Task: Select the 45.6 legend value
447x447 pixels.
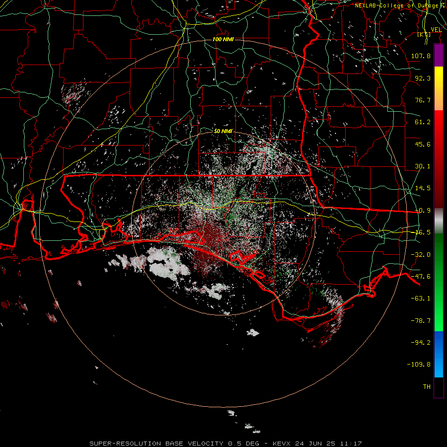Action: point(423,144)
